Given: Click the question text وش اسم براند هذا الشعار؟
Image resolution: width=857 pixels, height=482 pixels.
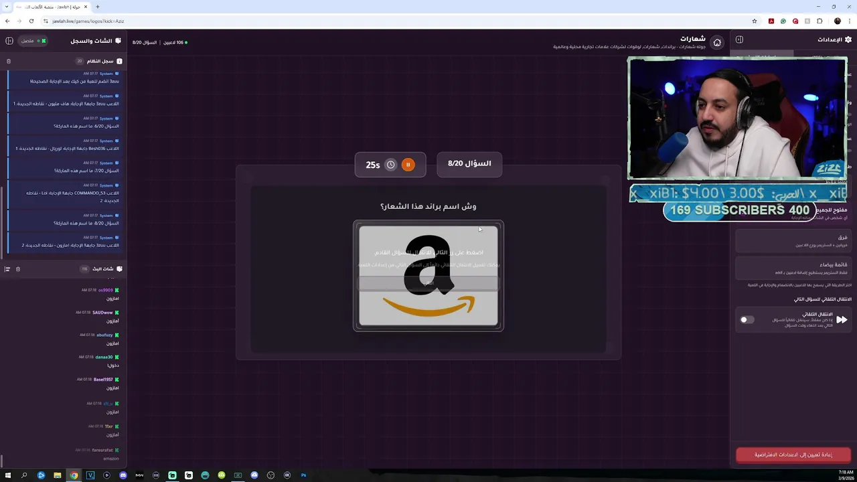Looking at the screenshot, I should (x=428, y=206).
